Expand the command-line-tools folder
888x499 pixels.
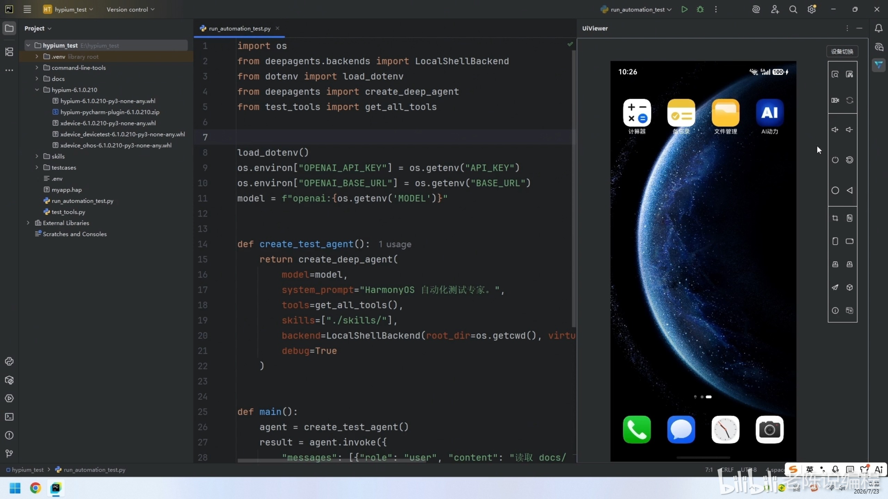coord(37,68)
